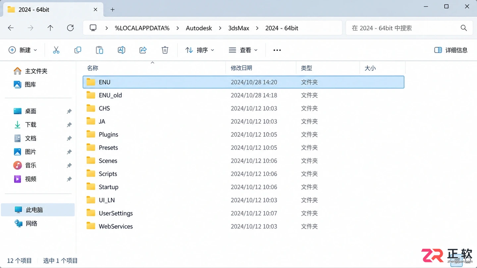Sort by 名称 column header
477x268 pixels.
[x=92, y=68]
